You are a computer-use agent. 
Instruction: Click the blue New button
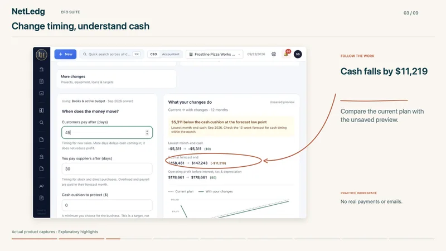point(65,54)
